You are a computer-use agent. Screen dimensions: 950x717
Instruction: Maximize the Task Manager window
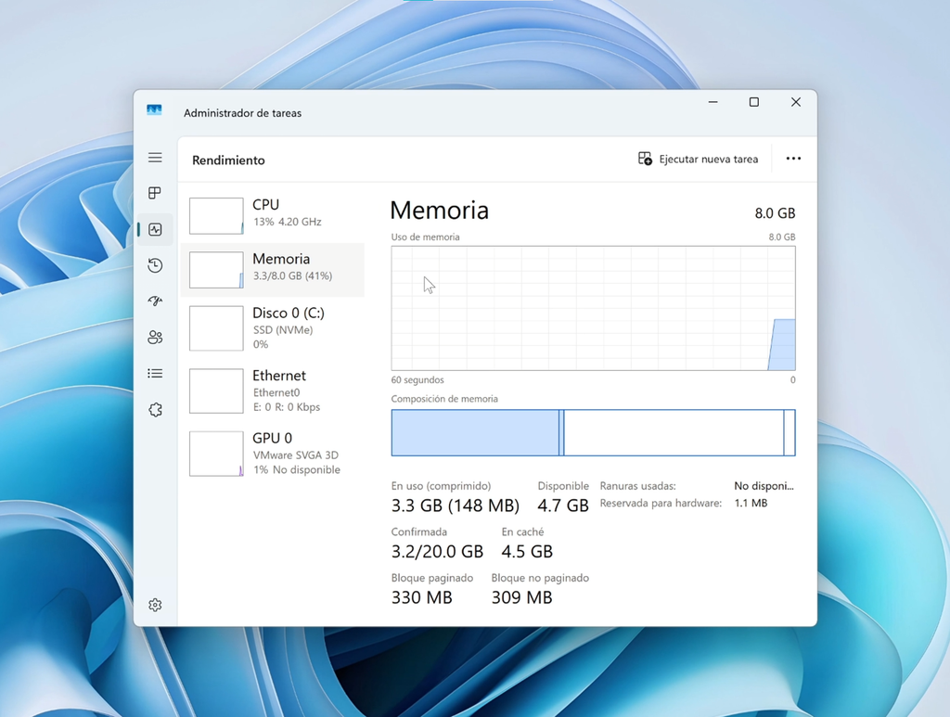click(754, 102)
